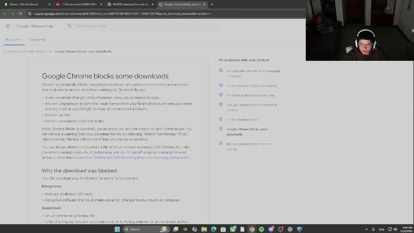The height and width of the screenshot is (233, 414).
Task: Open the Google Chrome Help hamburger menu
Action: (8, 26)
